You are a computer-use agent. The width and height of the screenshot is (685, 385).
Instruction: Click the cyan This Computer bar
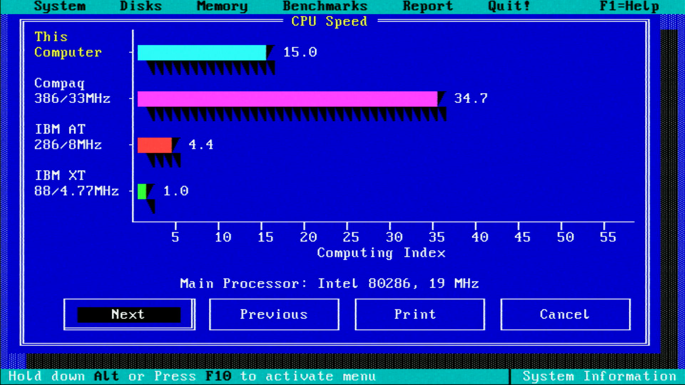[202, 53]
